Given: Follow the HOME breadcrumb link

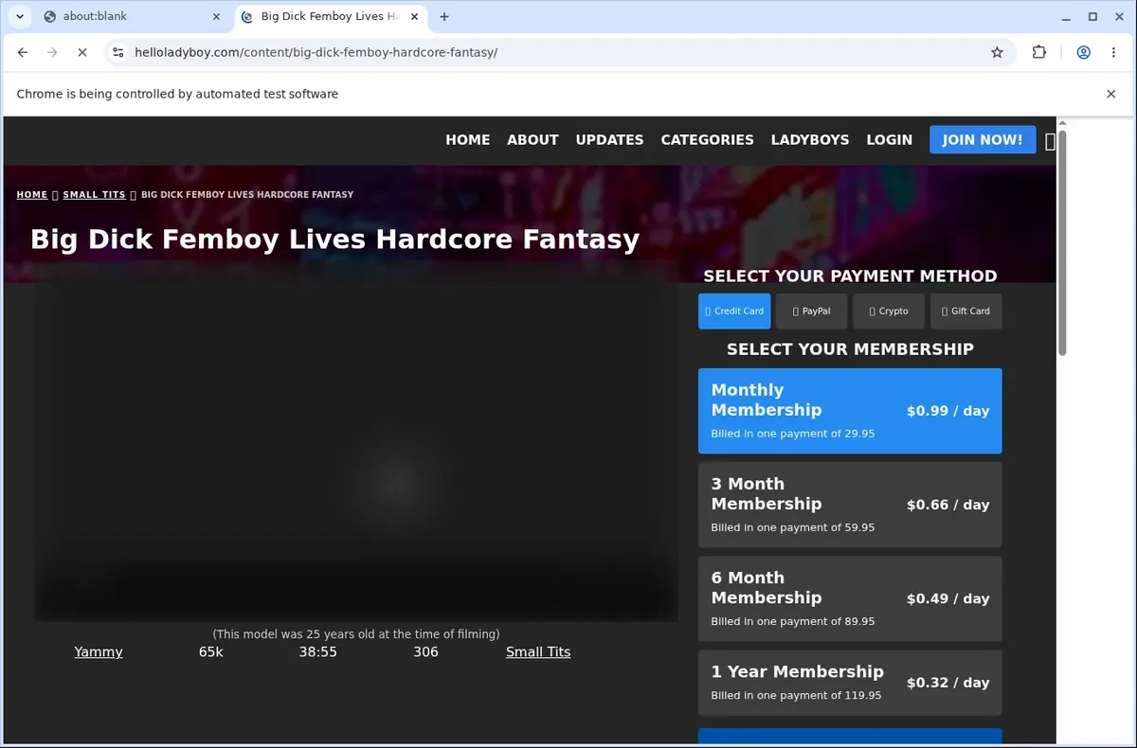Looking at the screenshot, I should pos(32,195).
